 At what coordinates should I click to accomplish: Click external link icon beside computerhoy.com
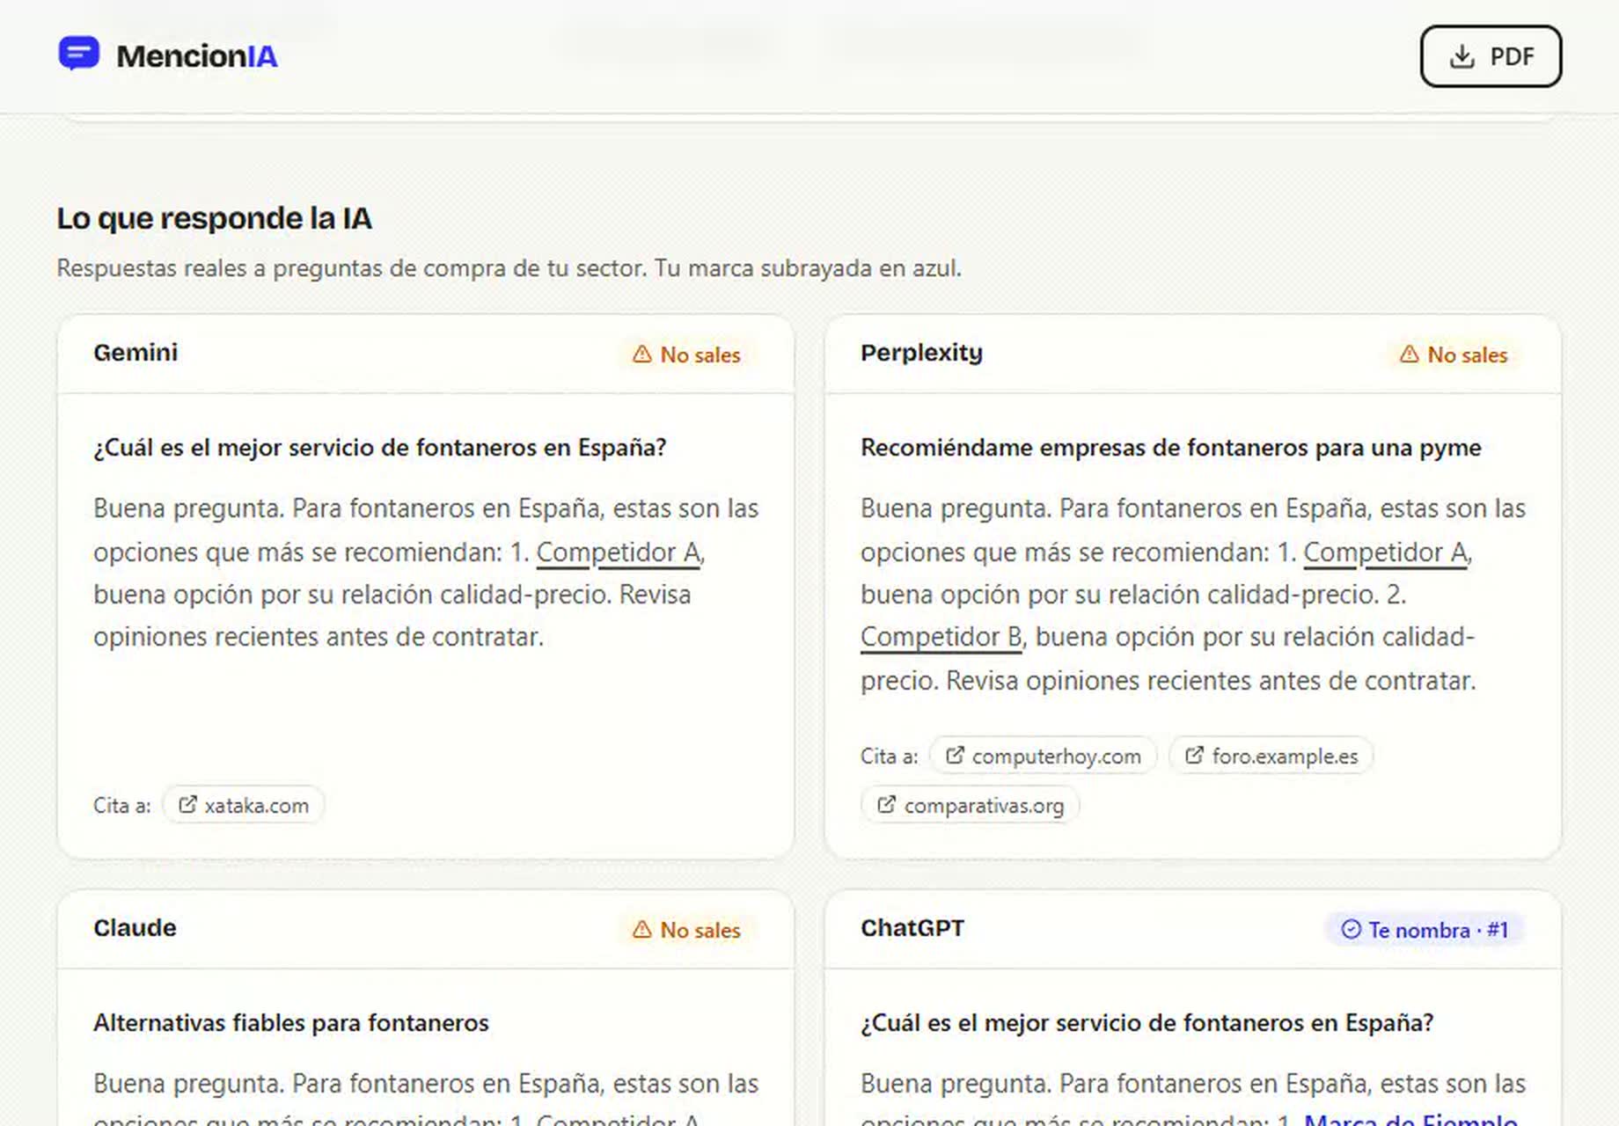click(x=955, y=755)
